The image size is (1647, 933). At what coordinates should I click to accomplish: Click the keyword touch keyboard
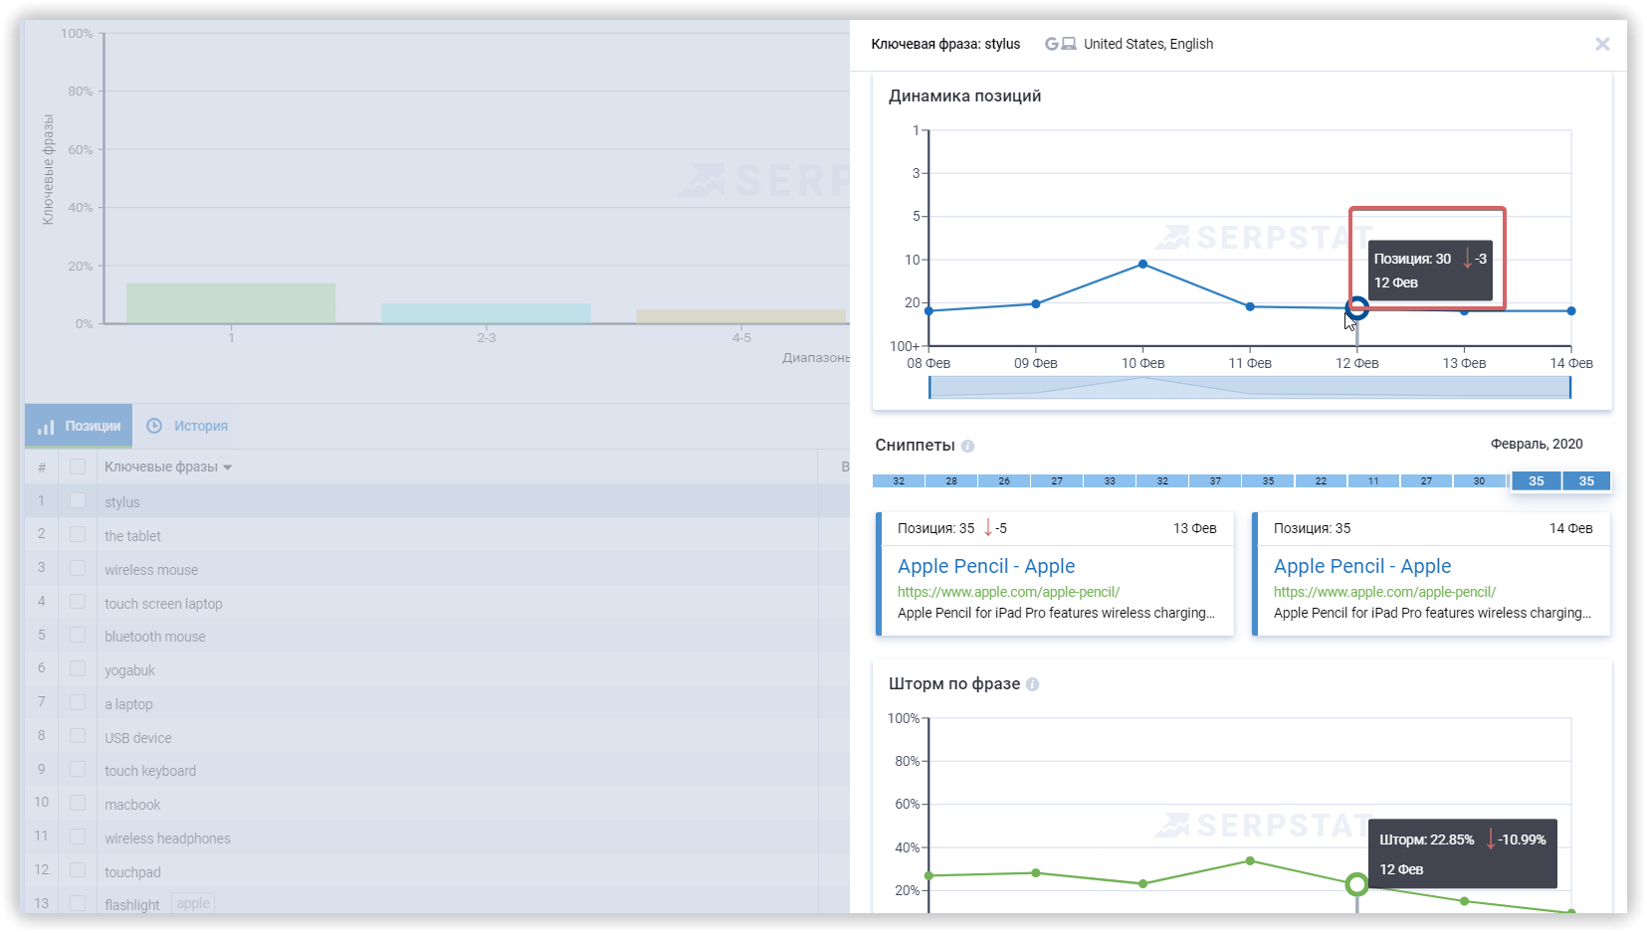tap(150, 771)
